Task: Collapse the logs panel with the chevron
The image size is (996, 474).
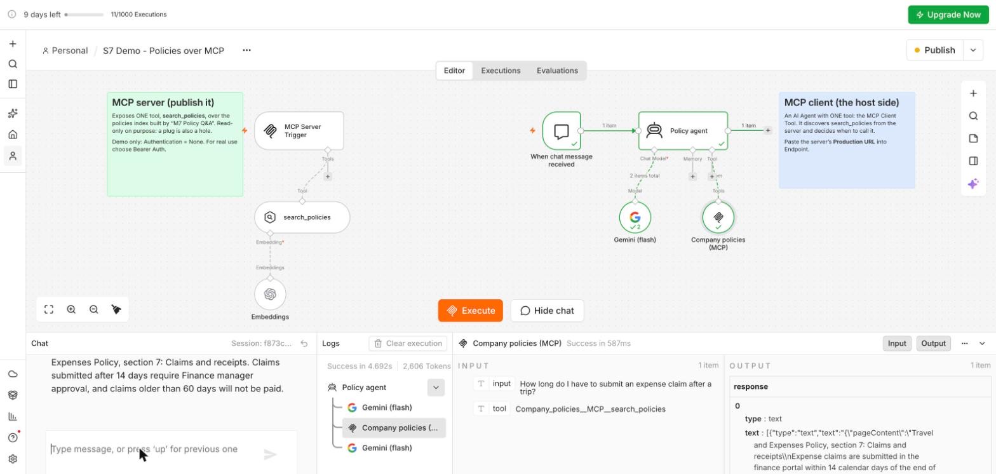Action: [983, 344]
